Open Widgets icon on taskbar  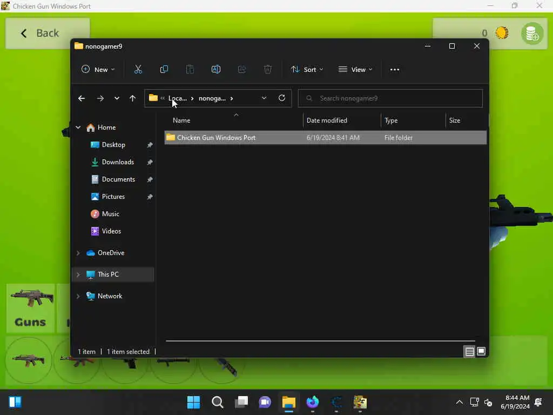point(15,402)
